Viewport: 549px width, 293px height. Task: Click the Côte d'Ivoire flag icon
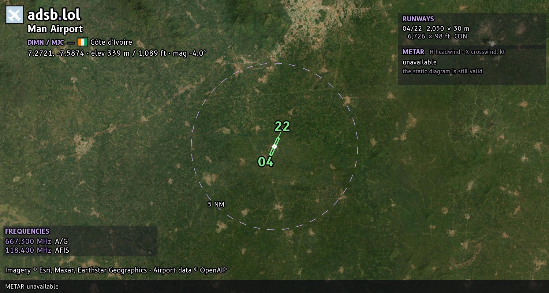point(82,42)
